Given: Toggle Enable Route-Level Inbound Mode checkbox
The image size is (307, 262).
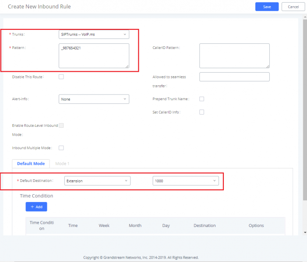Looking at the screenshot, I should (61, 126).
